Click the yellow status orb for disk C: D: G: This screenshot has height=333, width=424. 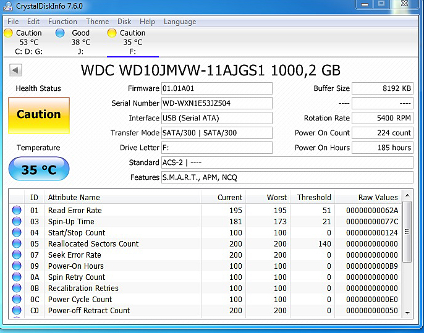(9, 33)
